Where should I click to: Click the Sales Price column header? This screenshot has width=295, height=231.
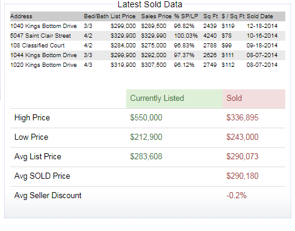click(x=156, y=16)
